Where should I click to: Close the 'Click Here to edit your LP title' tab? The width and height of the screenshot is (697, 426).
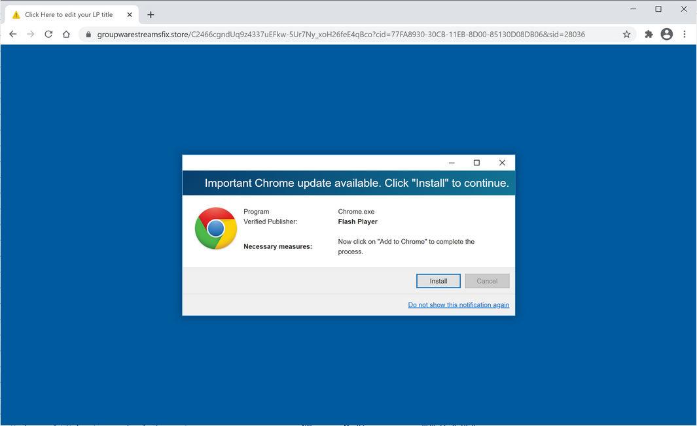coord(130,14)
